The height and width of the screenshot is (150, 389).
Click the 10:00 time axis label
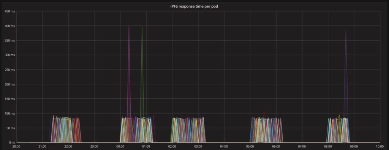[x=380, y=147]
